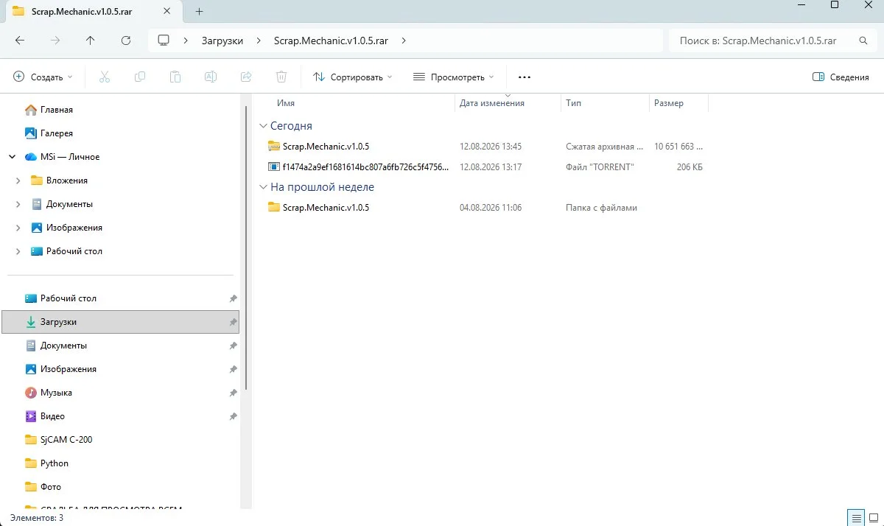Sort by the Имя column header
Image resolution: width=884 pixels, height=526 pixels.
286,103
